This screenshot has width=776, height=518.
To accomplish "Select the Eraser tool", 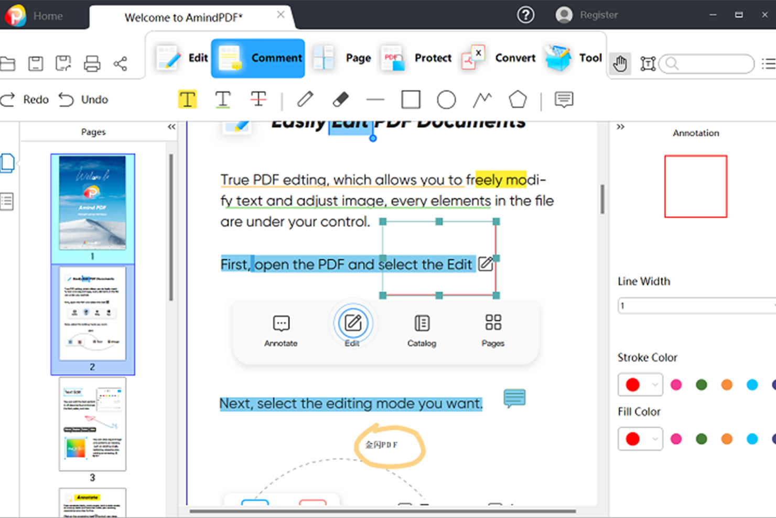I will click(x=341, y=99).
